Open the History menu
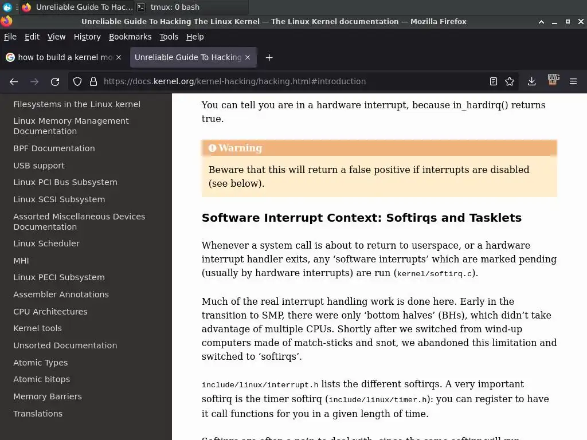This screenshot has height=440, width=587. pyautogui.click(x=87, y=37)
